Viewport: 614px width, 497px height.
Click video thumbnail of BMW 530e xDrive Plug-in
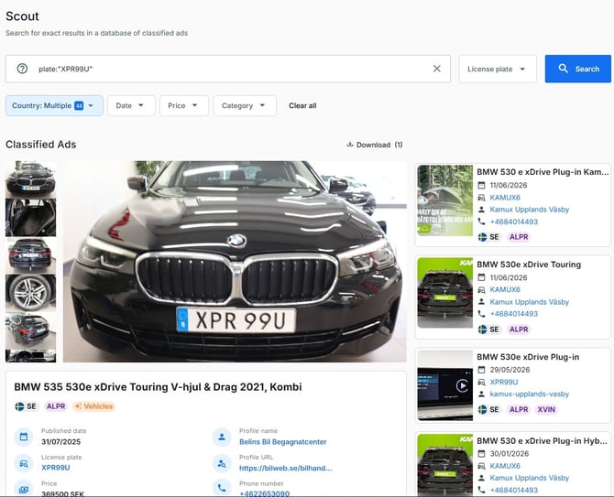[445, 385]
